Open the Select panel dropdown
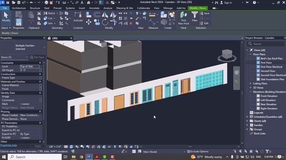Viewport: 286px width, 160px height. pyautogui.click(x=6, y=28)
